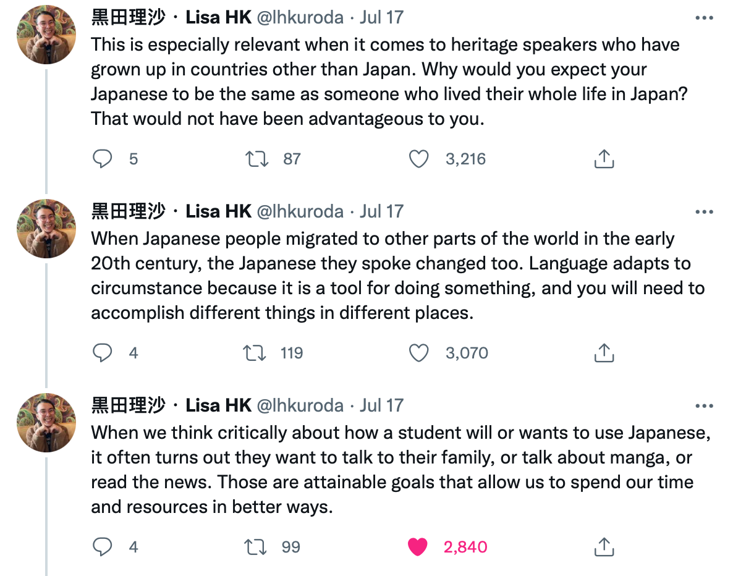Open more menu on Japanese migration tweet
This screenshot has width=733, height=576.
(x=704, y=212)
